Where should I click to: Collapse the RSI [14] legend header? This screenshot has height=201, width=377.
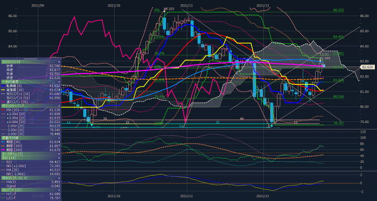31,158
